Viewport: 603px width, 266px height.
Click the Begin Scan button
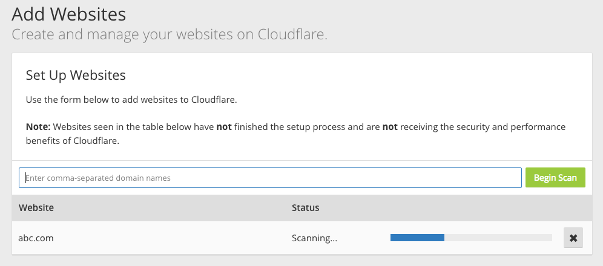click(555, 178)
